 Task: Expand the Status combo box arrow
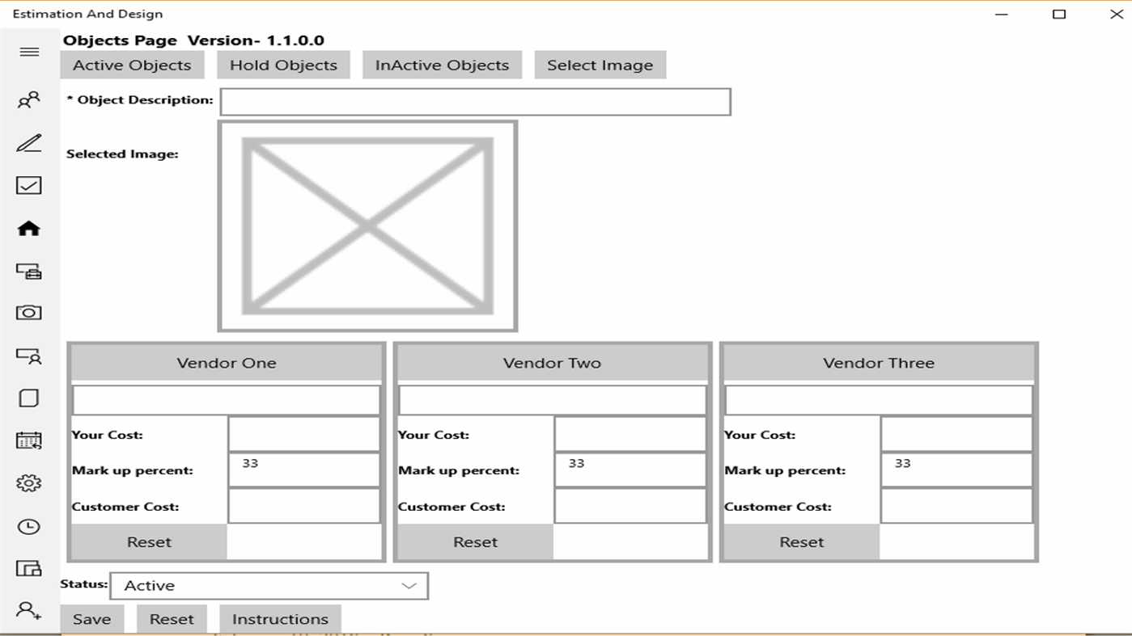409,585
